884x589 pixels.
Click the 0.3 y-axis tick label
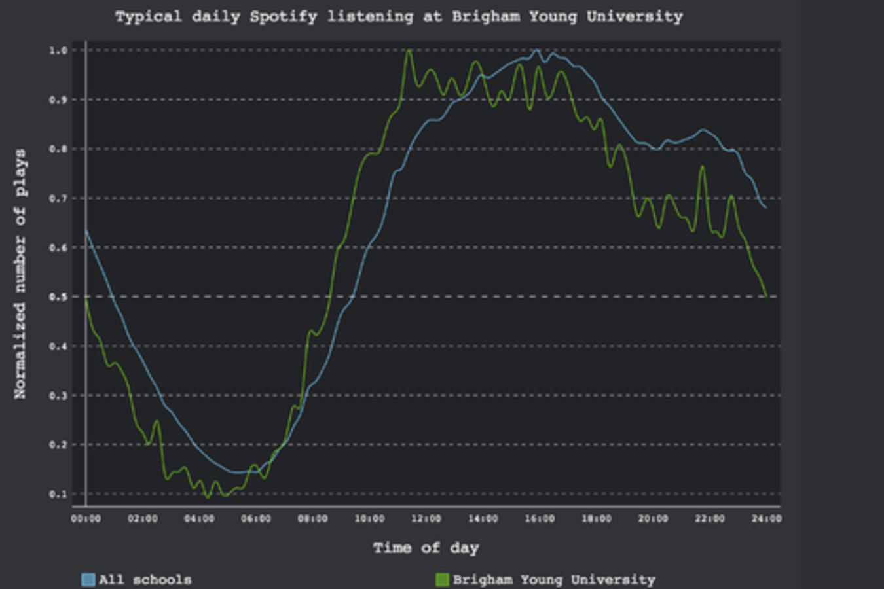click(58, 395)
